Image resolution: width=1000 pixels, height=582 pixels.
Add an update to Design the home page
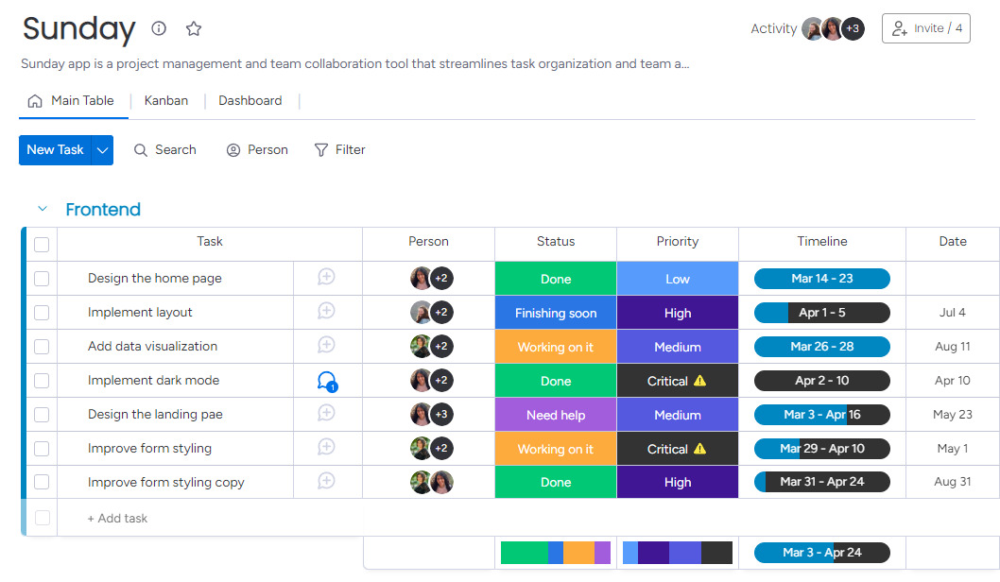pos(327,278)
